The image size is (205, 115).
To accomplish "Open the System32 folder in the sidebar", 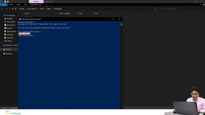I will tap(10, 38).
